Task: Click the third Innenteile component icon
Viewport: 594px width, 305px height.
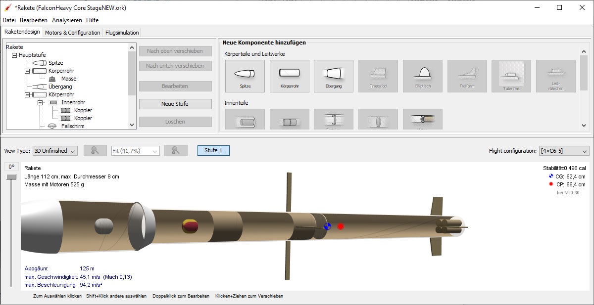Action: pos(334,120)
